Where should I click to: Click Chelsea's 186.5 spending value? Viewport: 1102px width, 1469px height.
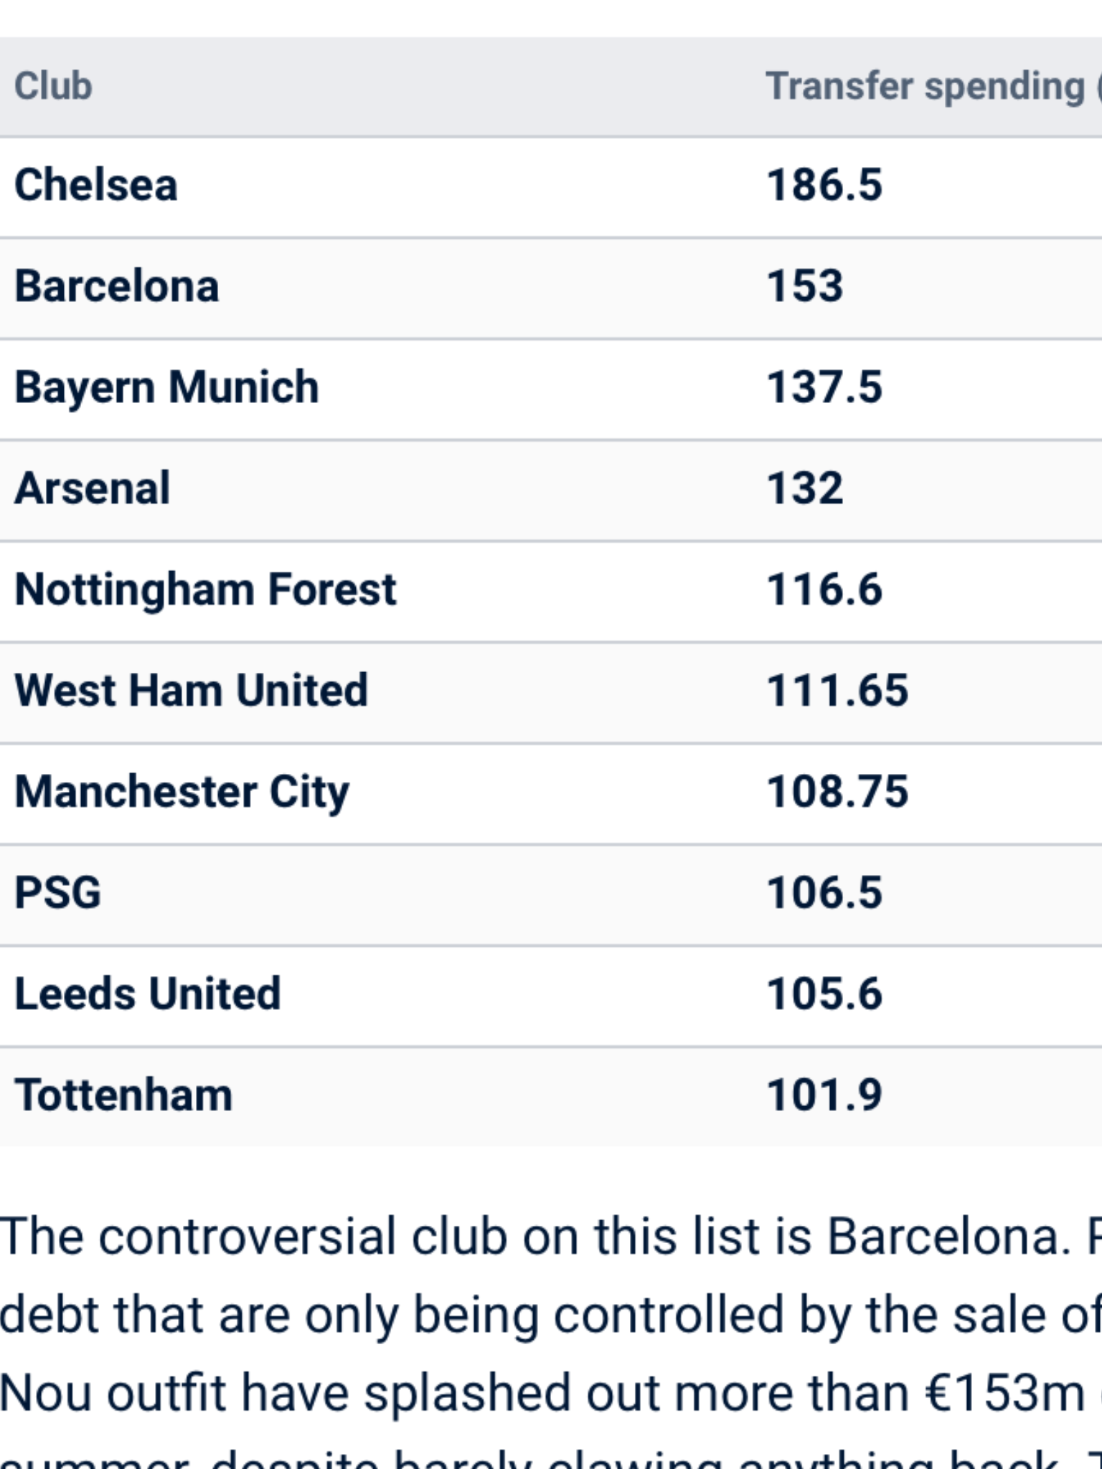tap(824, 185)
